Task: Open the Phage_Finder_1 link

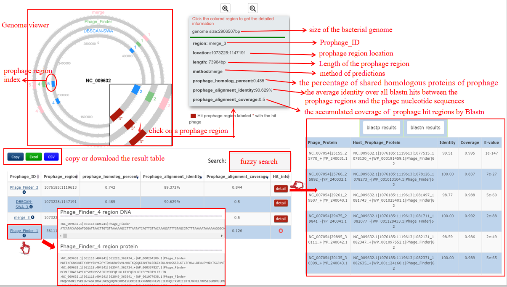Action: pyautogui.click(x=24, y=231)
